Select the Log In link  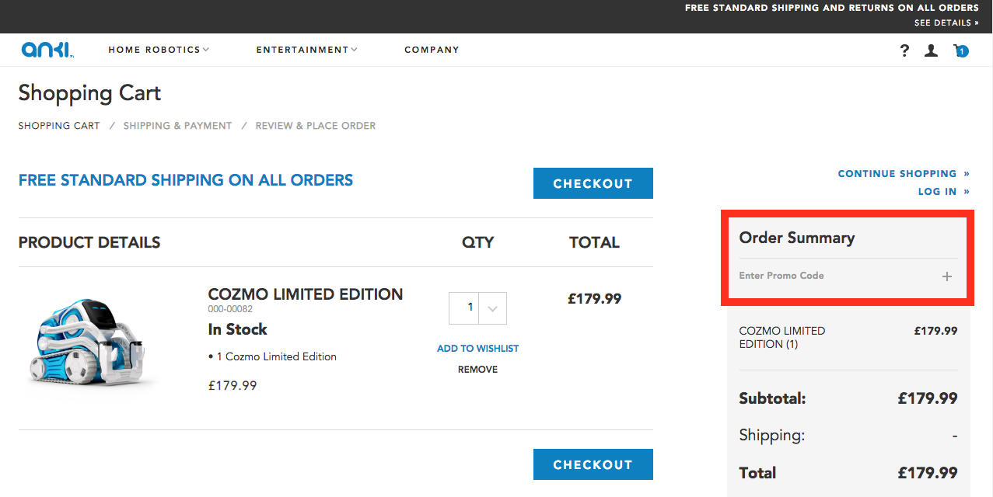944,192
